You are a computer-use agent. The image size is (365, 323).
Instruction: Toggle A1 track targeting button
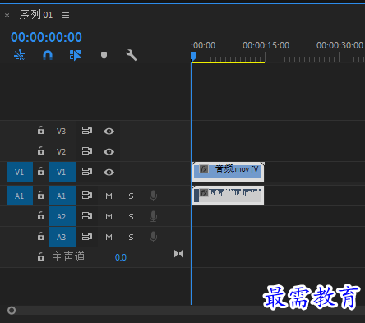tap(62, 196)
